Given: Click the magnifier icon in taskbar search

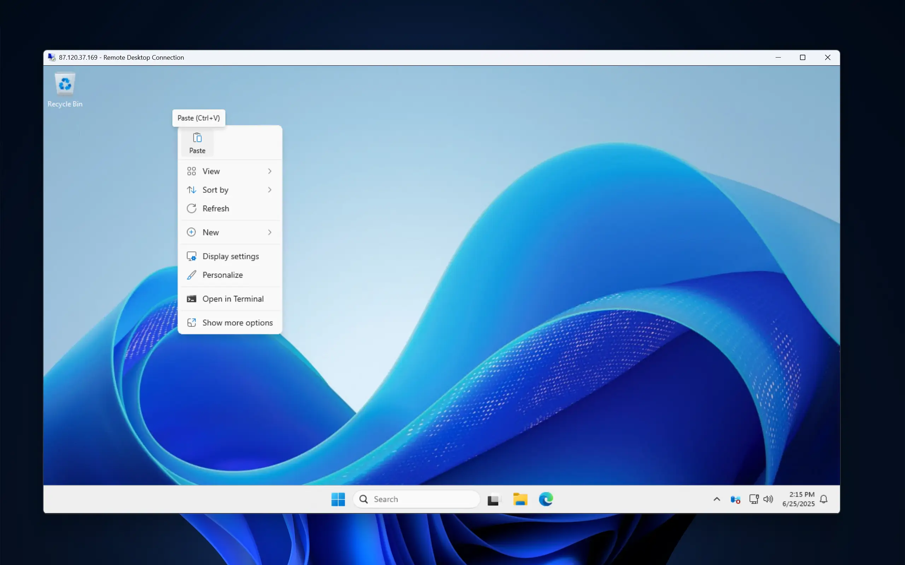Looking at the screenshot, I should pyautogui.click(x=363, y=499).
